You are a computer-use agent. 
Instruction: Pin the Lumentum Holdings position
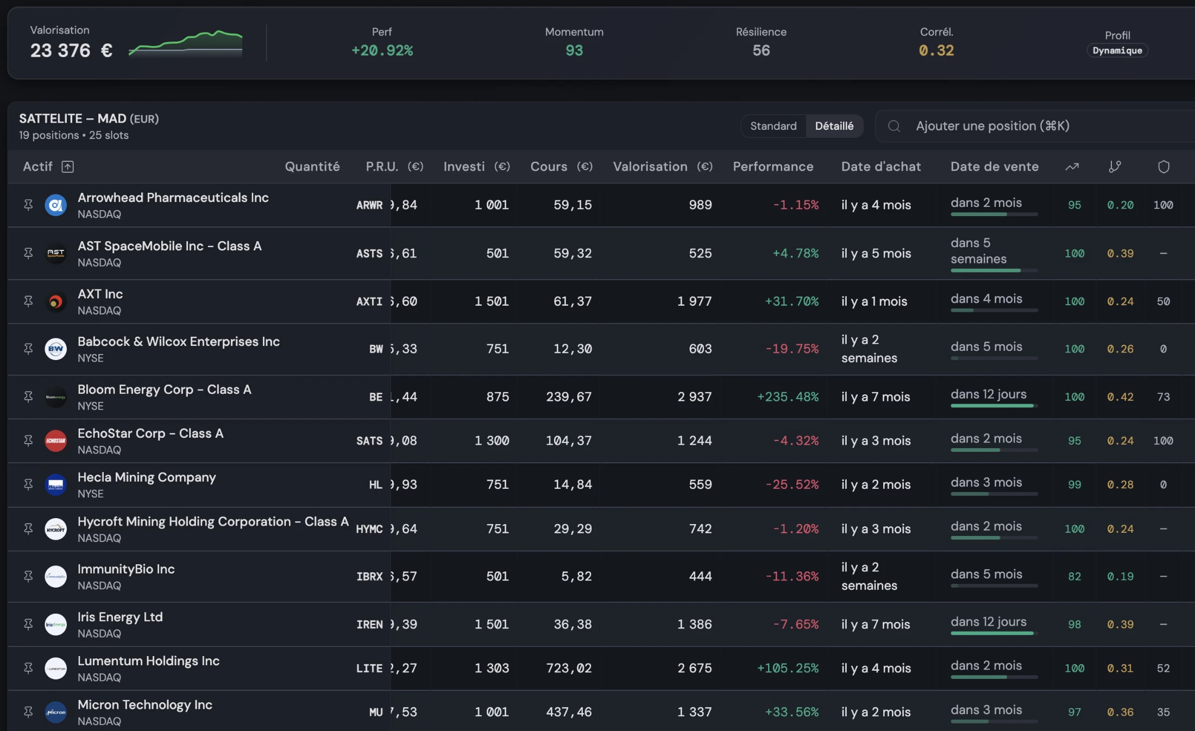click(28, 668)
